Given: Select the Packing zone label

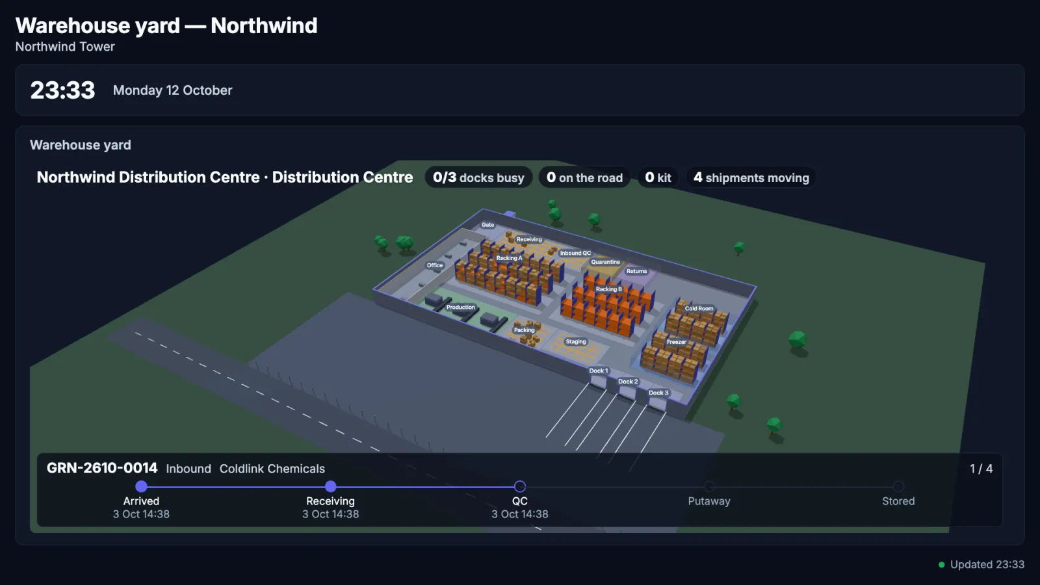Looking at the screenshot, I should (x=524, y=330).
